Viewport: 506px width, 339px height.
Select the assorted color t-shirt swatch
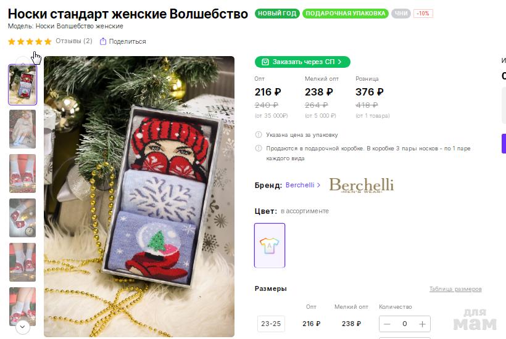(270, 245)
